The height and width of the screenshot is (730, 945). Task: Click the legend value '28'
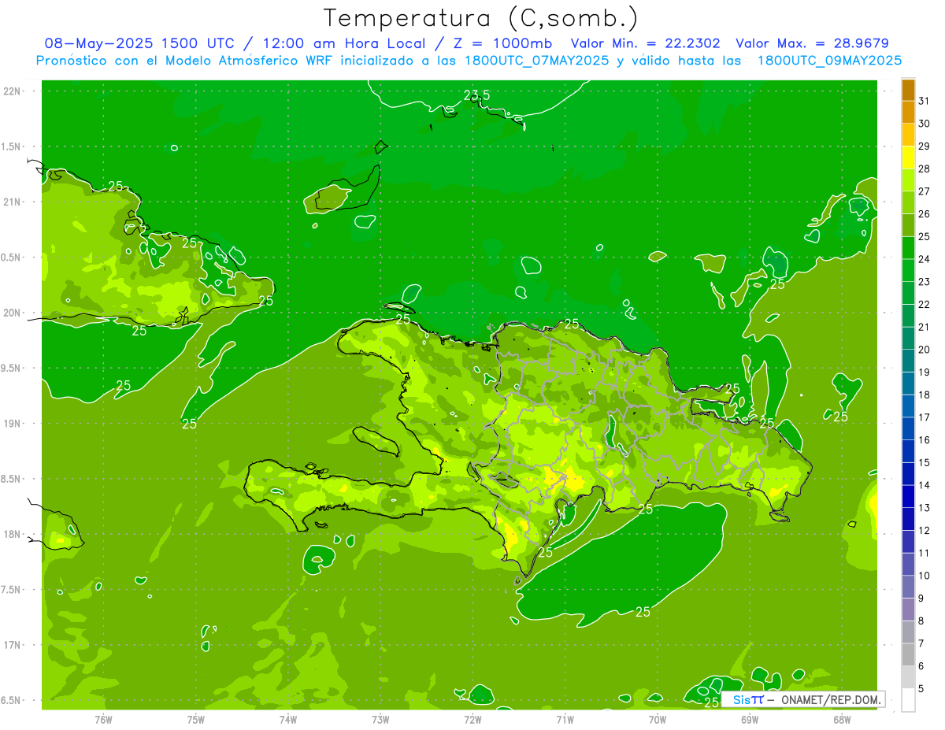click(x=924, y=169)
